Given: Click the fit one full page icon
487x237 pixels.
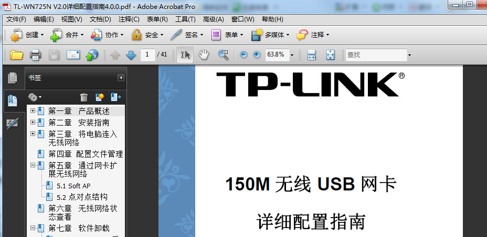Looking at the screenshot, I should coord(330,55).
